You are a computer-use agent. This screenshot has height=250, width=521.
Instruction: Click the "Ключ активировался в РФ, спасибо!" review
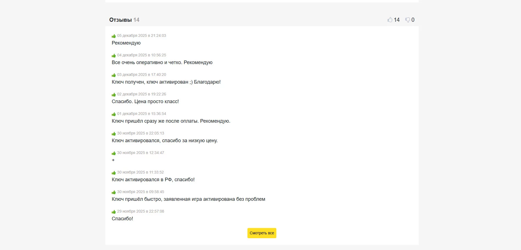(153, 180)
